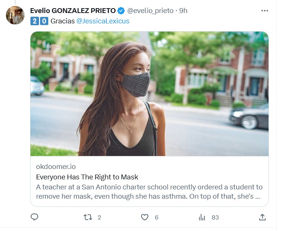Click the blue verified badge
Screen dimensions: 283x231
[121, 11]
